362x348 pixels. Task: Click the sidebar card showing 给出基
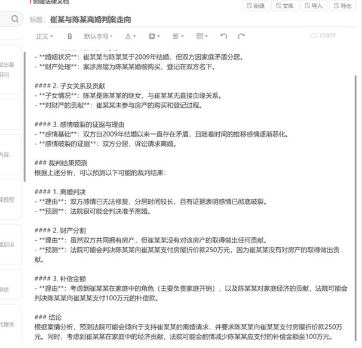[x=10, y=70]
